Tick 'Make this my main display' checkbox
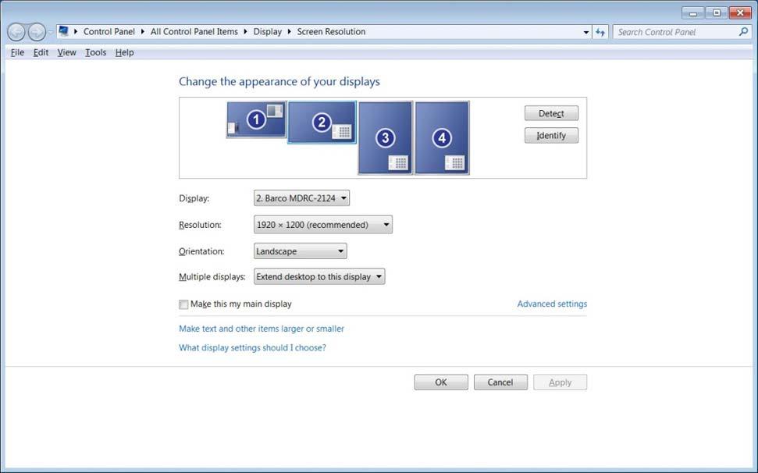 click(x=183, y=304)
